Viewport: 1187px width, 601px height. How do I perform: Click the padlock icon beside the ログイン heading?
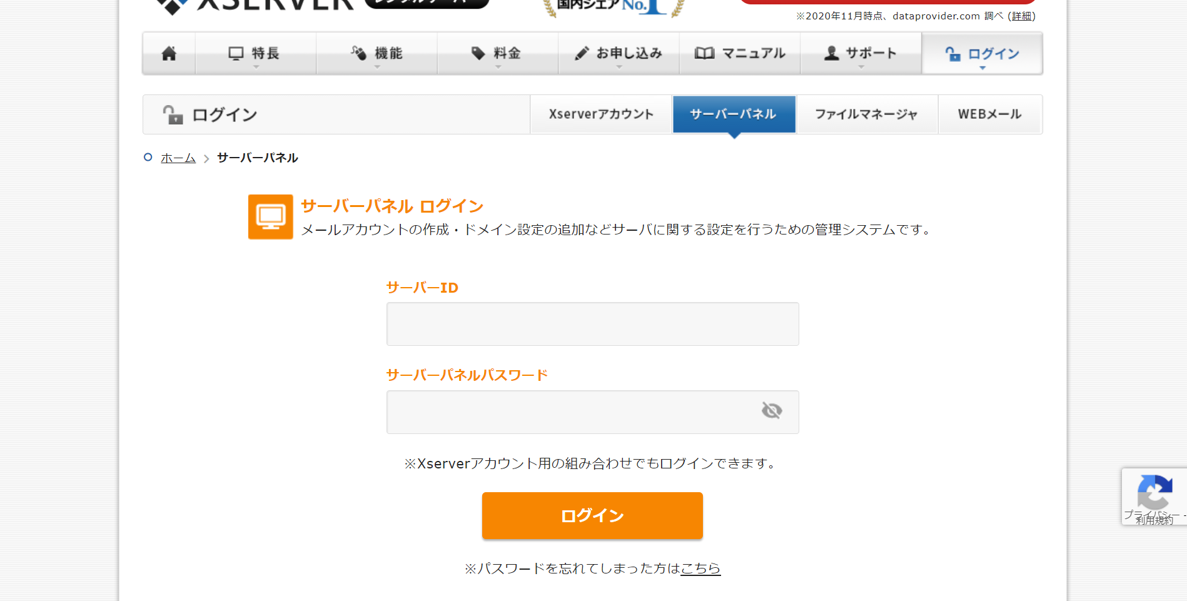[173, 115]
